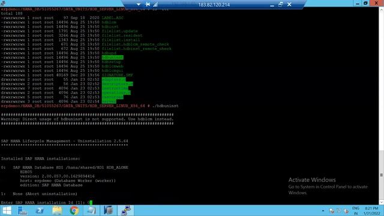Click the hdblcmgui file name

pyautogui.click(x=113, y=71)
